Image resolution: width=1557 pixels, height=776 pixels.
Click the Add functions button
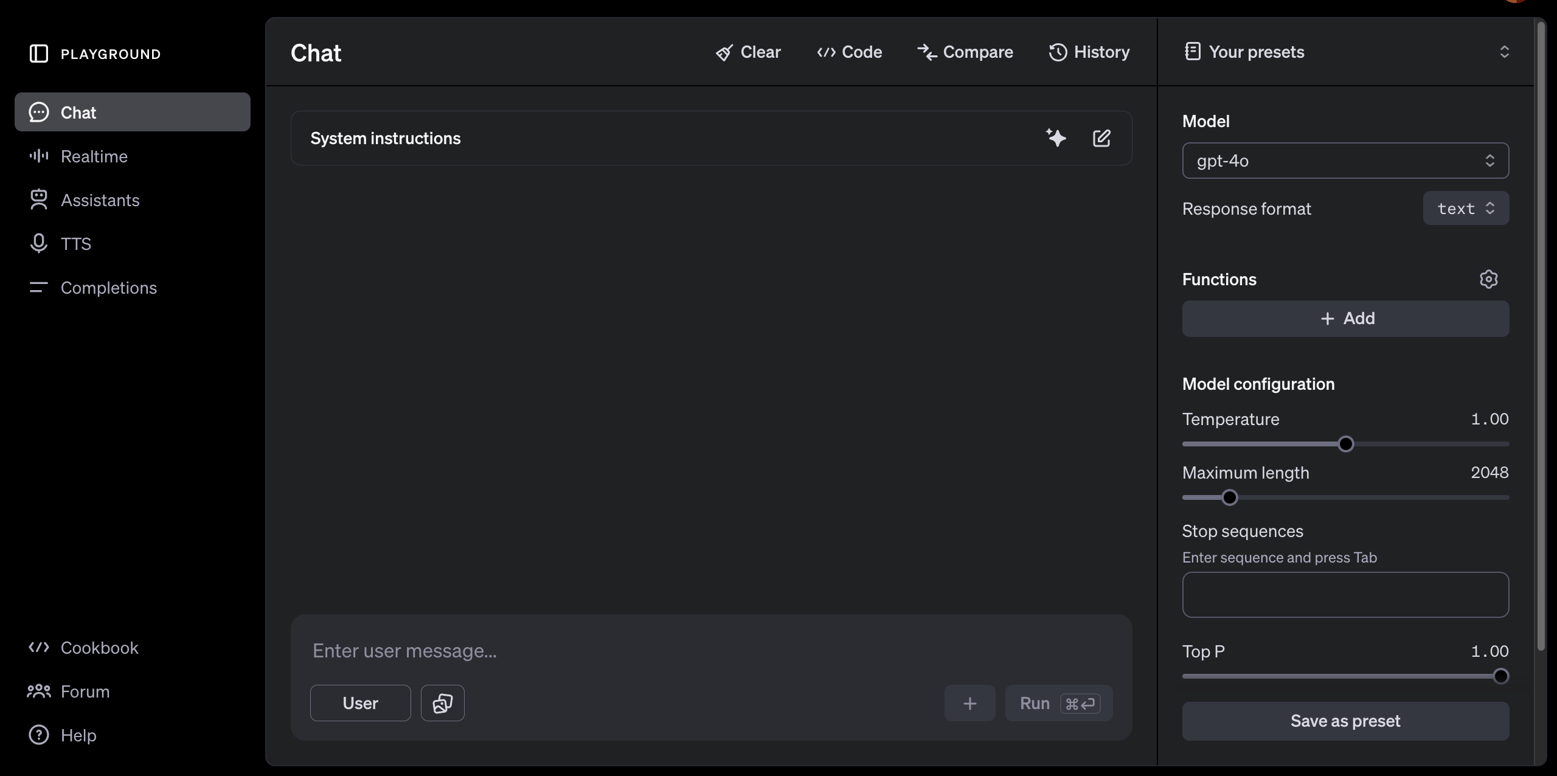click(x=1345, y=317)
